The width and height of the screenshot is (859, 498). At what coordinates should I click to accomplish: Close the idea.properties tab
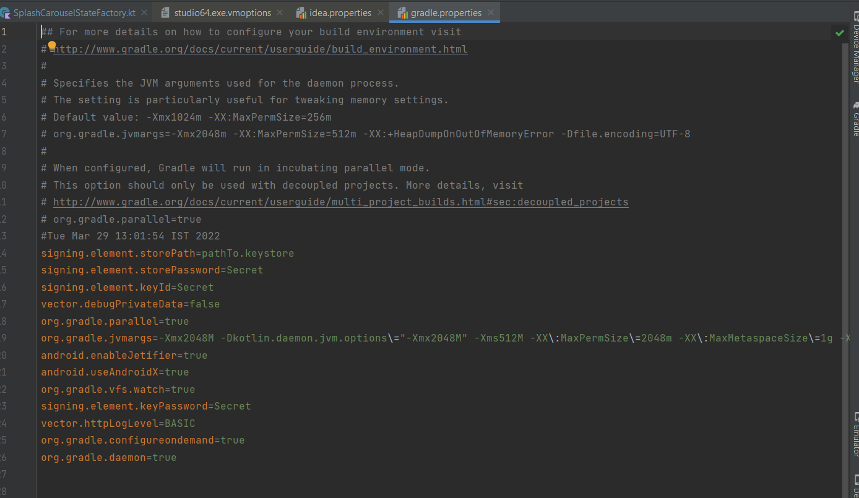tap(381, 12)
